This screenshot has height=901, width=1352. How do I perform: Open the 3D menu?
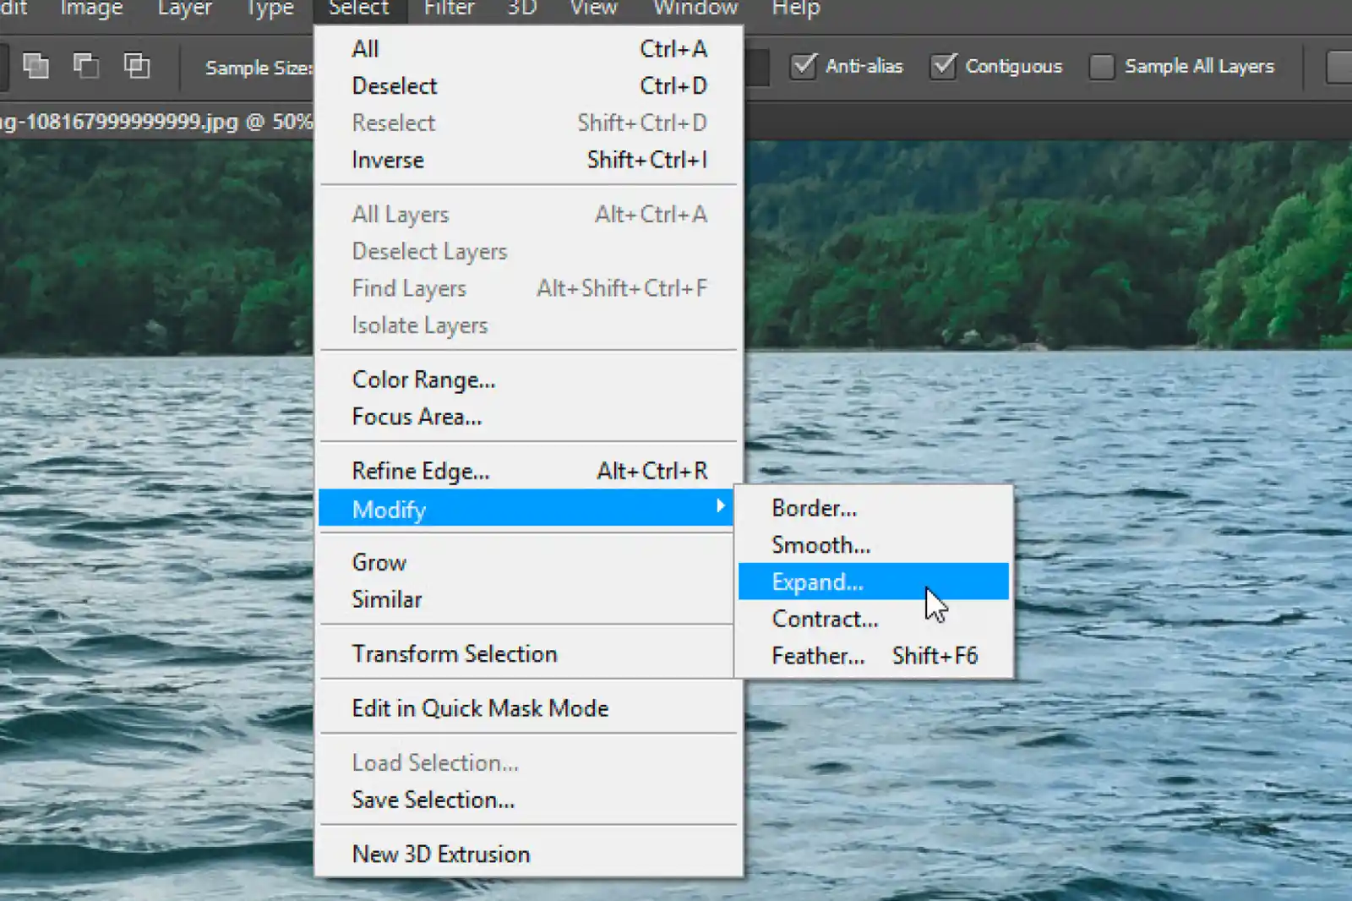(x=521, y=8)
